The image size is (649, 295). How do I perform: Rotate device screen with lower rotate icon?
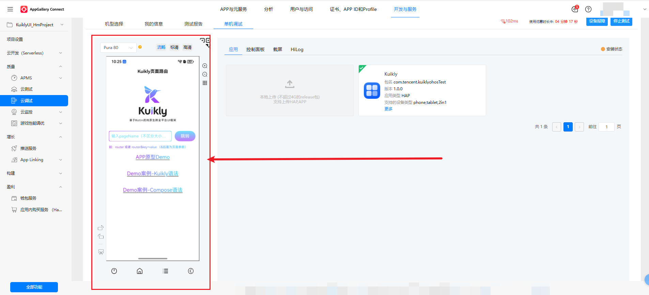[101, 236]
